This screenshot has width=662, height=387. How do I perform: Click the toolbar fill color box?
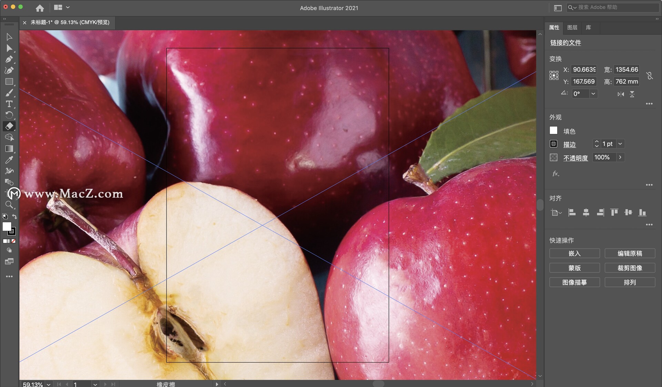tap(7, 226)
